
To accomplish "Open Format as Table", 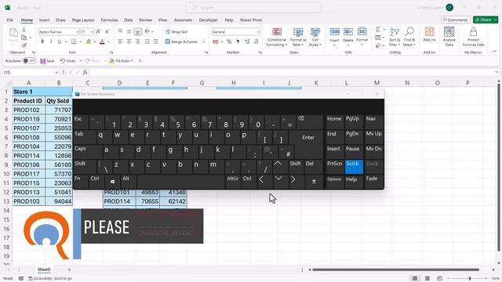I will pyautogui.click(x=298, y=37).
